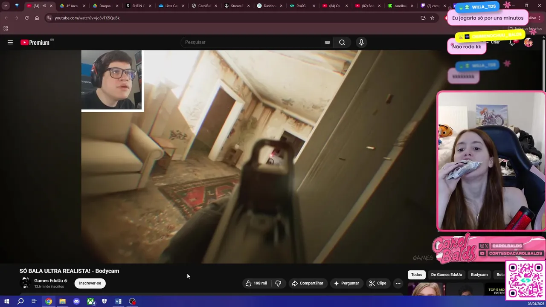The width and height of the screenshot is (546, 307).
Task: Open the YouTube guide hamburger menu
Action: click(x=10, y=42)
